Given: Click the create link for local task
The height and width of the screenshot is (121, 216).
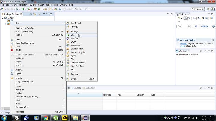Looking at the screenshot, I should click(x=183, y=46).
